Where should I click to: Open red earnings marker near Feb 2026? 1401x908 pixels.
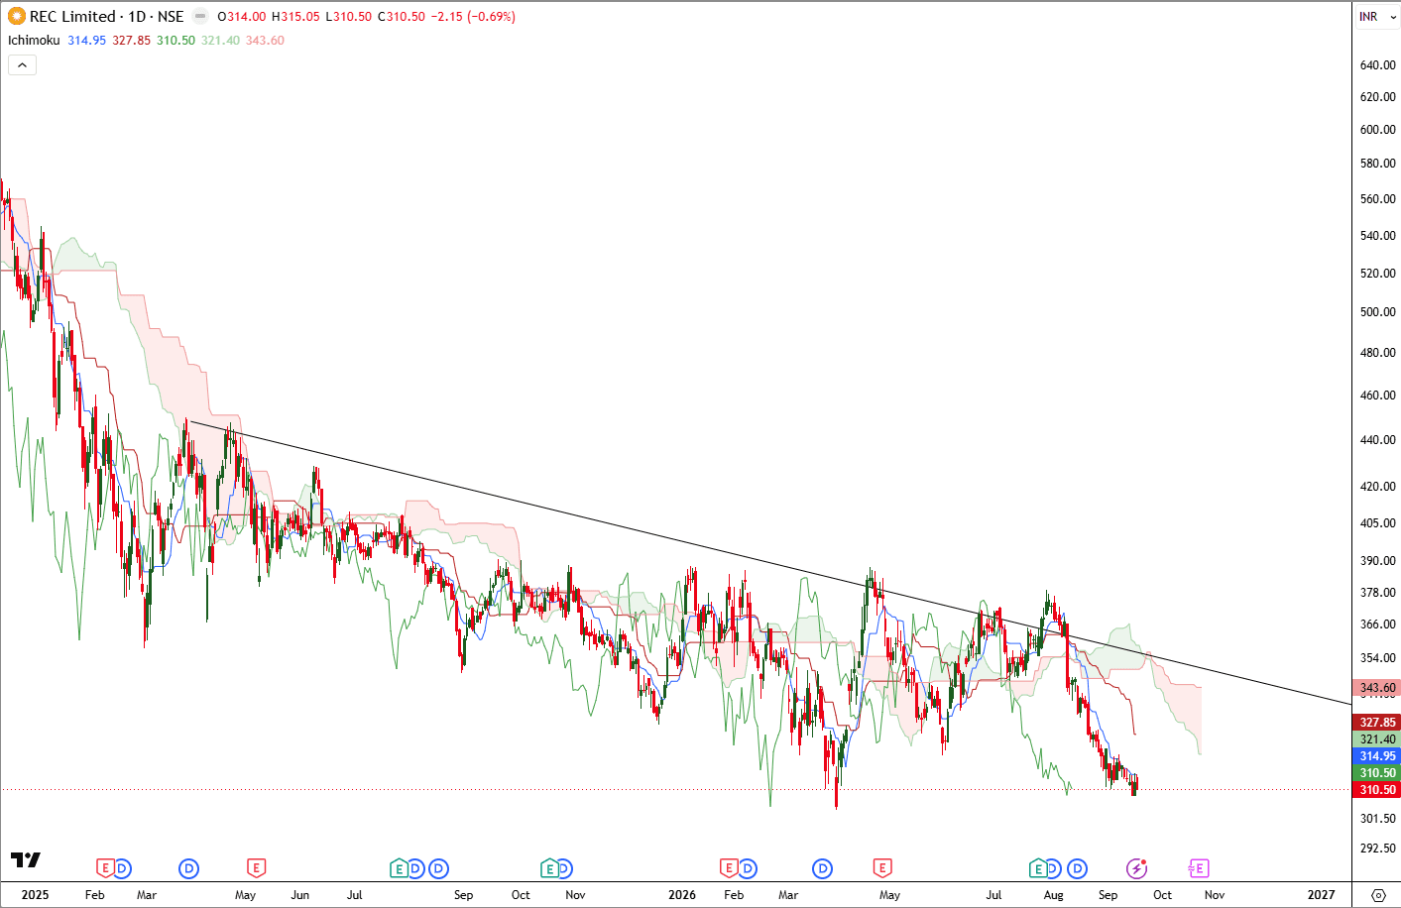(x=729, y=868)
